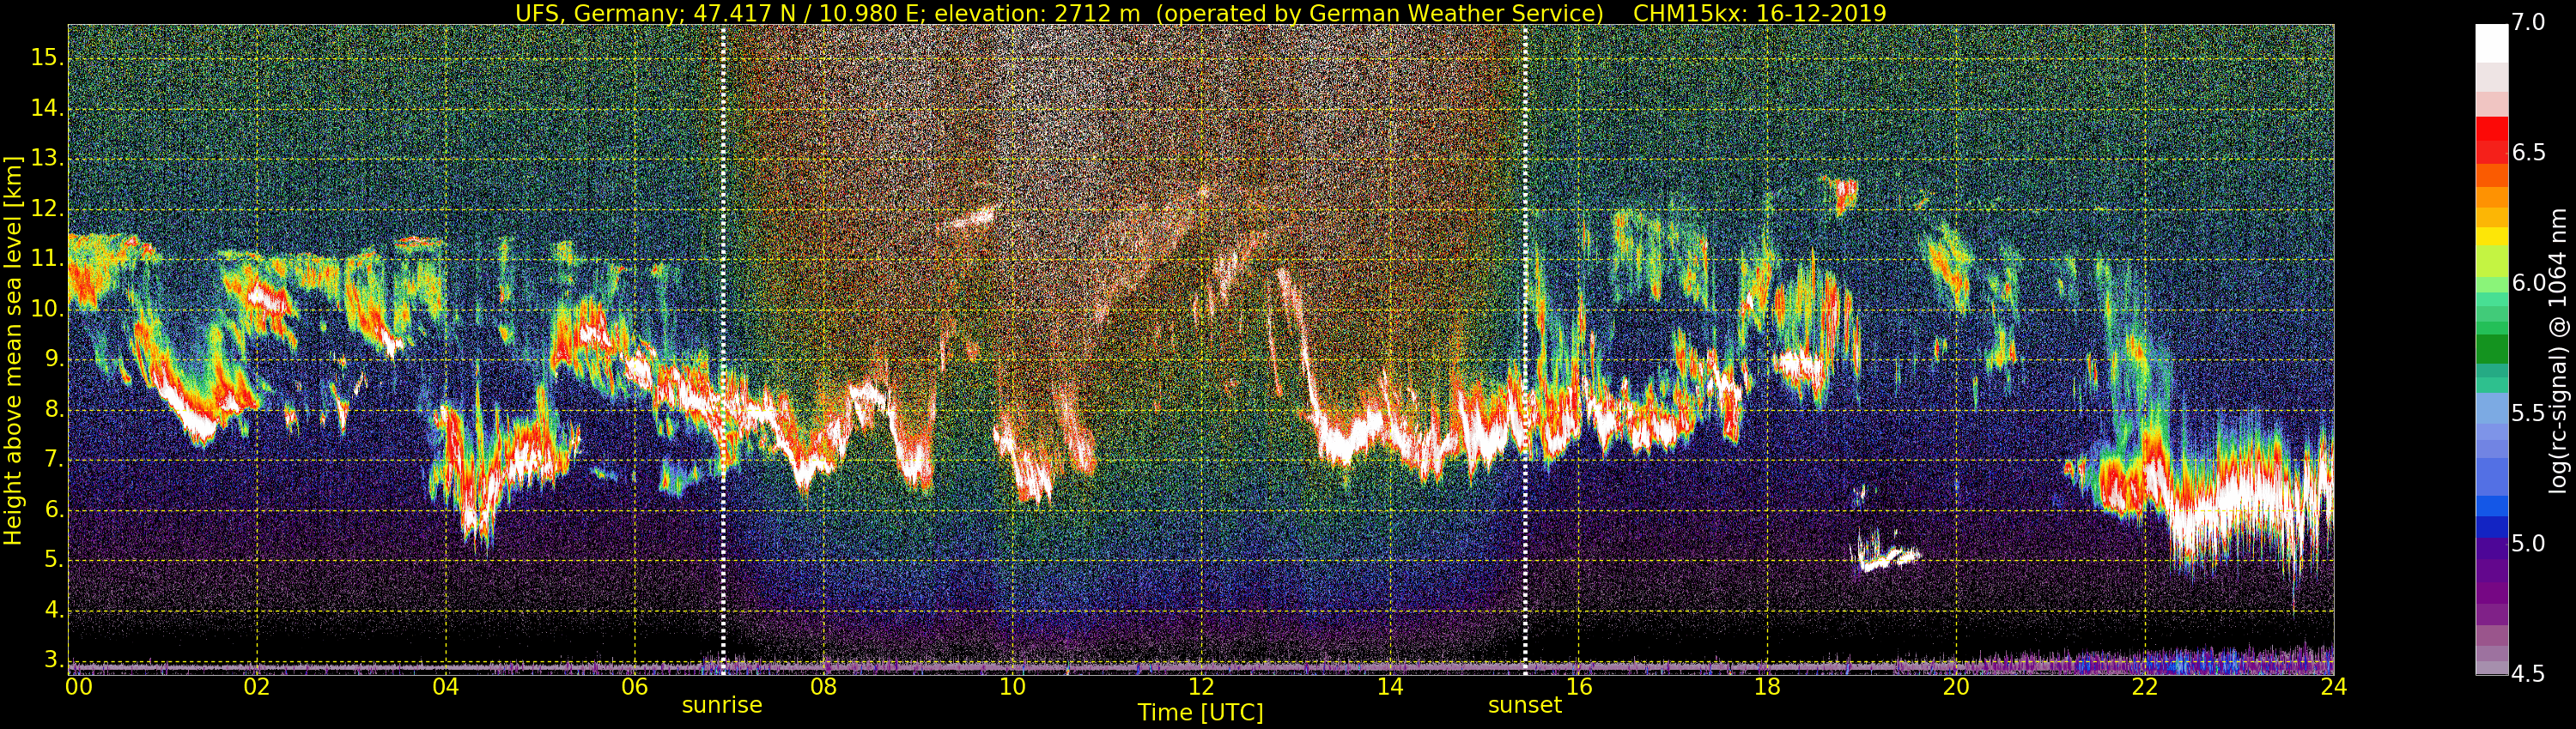This screenshot has height=729, width=2576.
Task: Click the y-axis tick label '12.'
Action: coord(47,208)
